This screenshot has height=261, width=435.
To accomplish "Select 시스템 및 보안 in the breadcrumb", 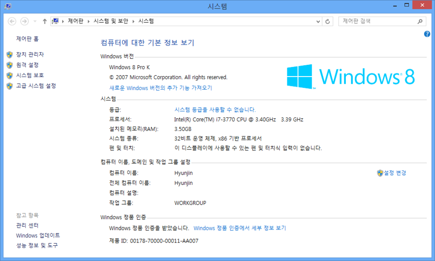I will point(111,21).
